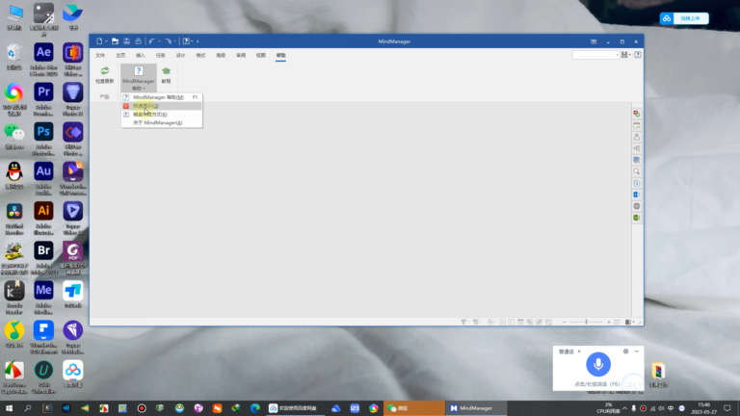Select the 键盘快捷方式 menu entry
This screenshot has height=416, width=740.
(162, 115)
